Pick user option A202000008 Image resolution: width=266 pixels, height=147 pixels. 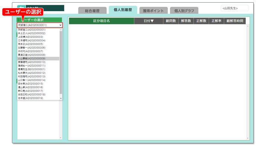(x=38, y=55)
